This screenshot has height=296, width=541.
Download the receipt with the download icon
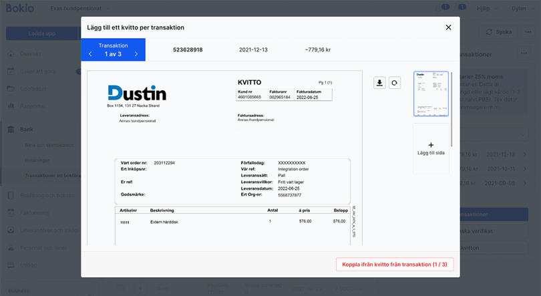pos(379,83)
